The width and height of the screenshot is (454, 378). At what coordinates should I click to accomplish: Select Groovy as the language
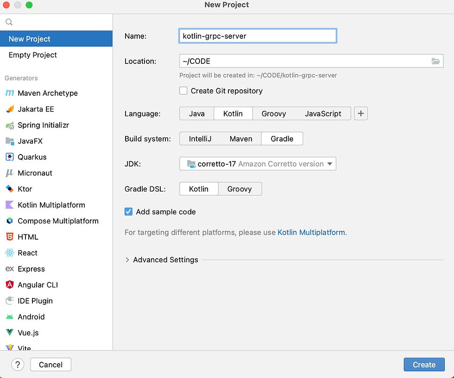[x=274, y=114]
